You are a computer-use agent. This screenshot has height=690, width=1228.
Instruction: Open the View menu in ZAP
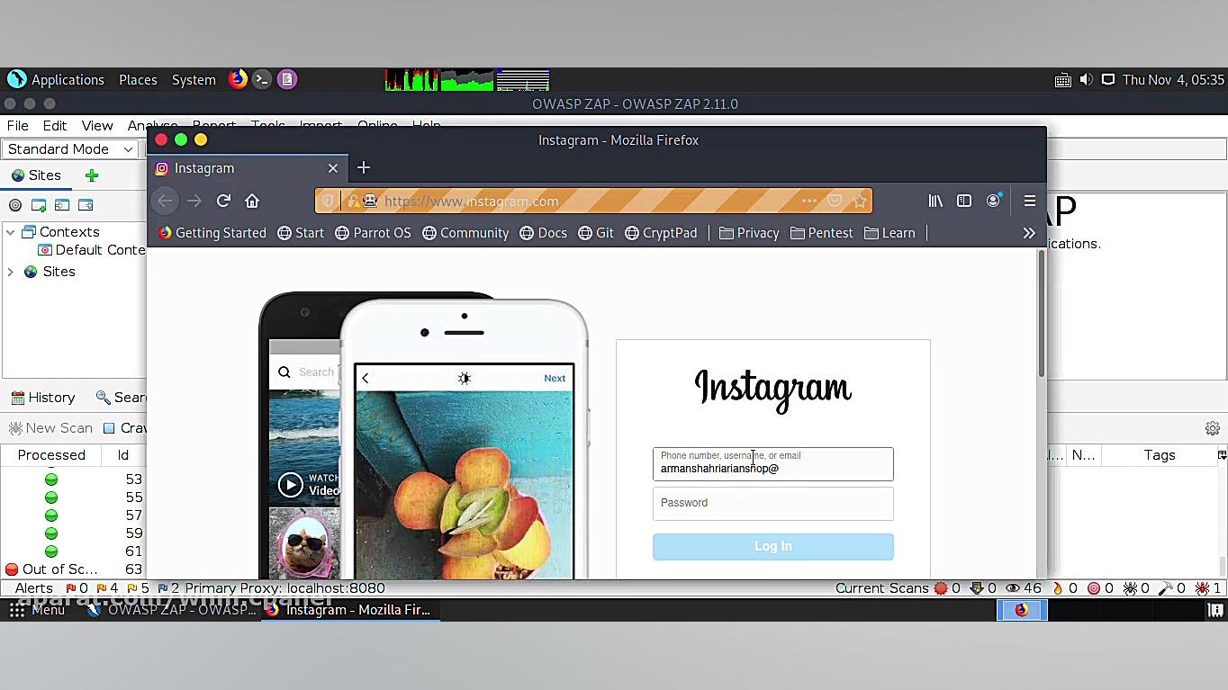[97, 126]
